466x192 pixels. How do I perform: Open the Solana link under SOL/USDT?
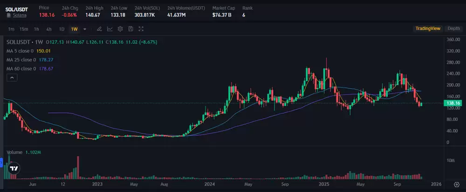(19, 15)
